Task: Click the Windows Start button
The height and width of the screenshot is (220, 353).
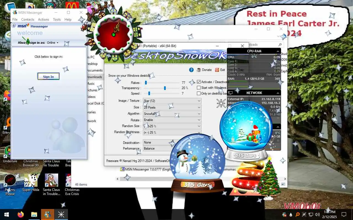Action: (x=7, y=215)
